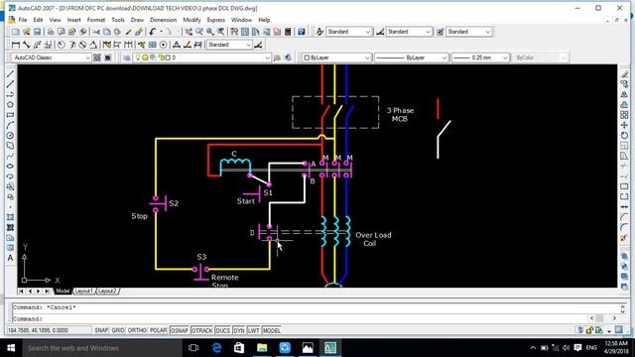Click the Search the web and Windows box
This screenshot has width=635, height=357.
101,348
